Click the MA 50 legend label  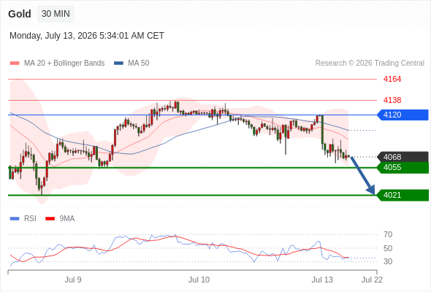tap(139, 64)
